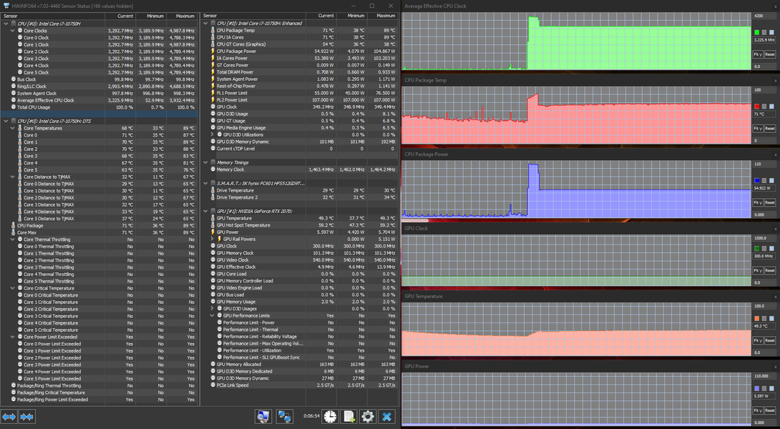The width and height of the screenshot is (780, 429).
Task: Open the sensor summary monitor icon
Action: tap(263, 416)
